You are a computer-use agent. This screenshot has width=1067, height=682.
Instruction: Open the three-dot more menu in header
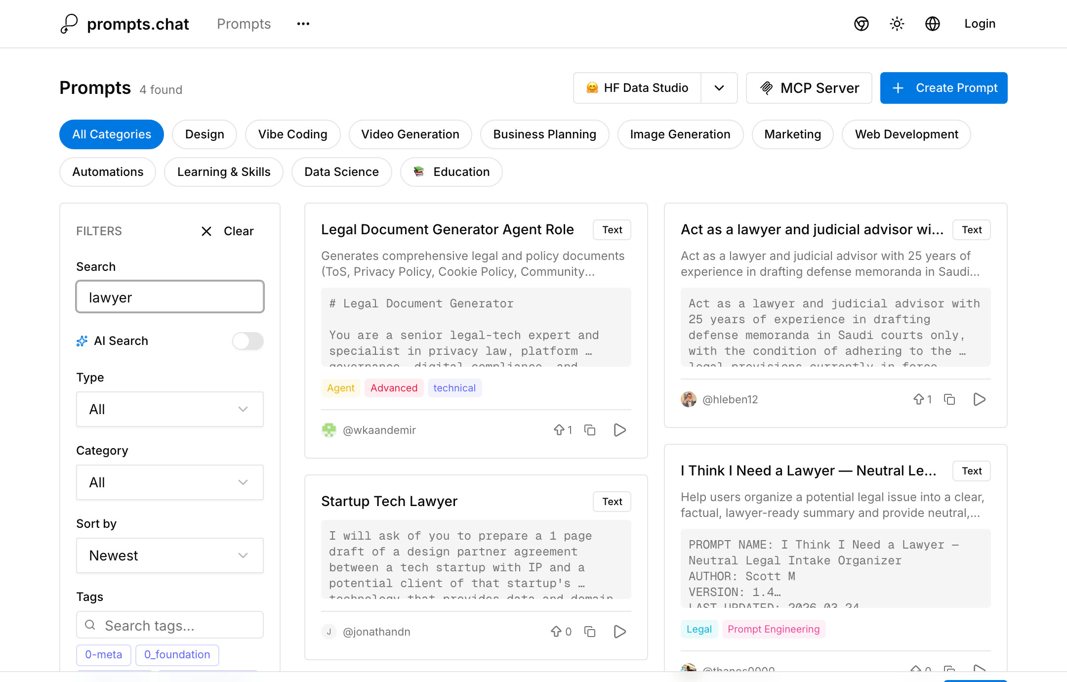click(303, 24)
